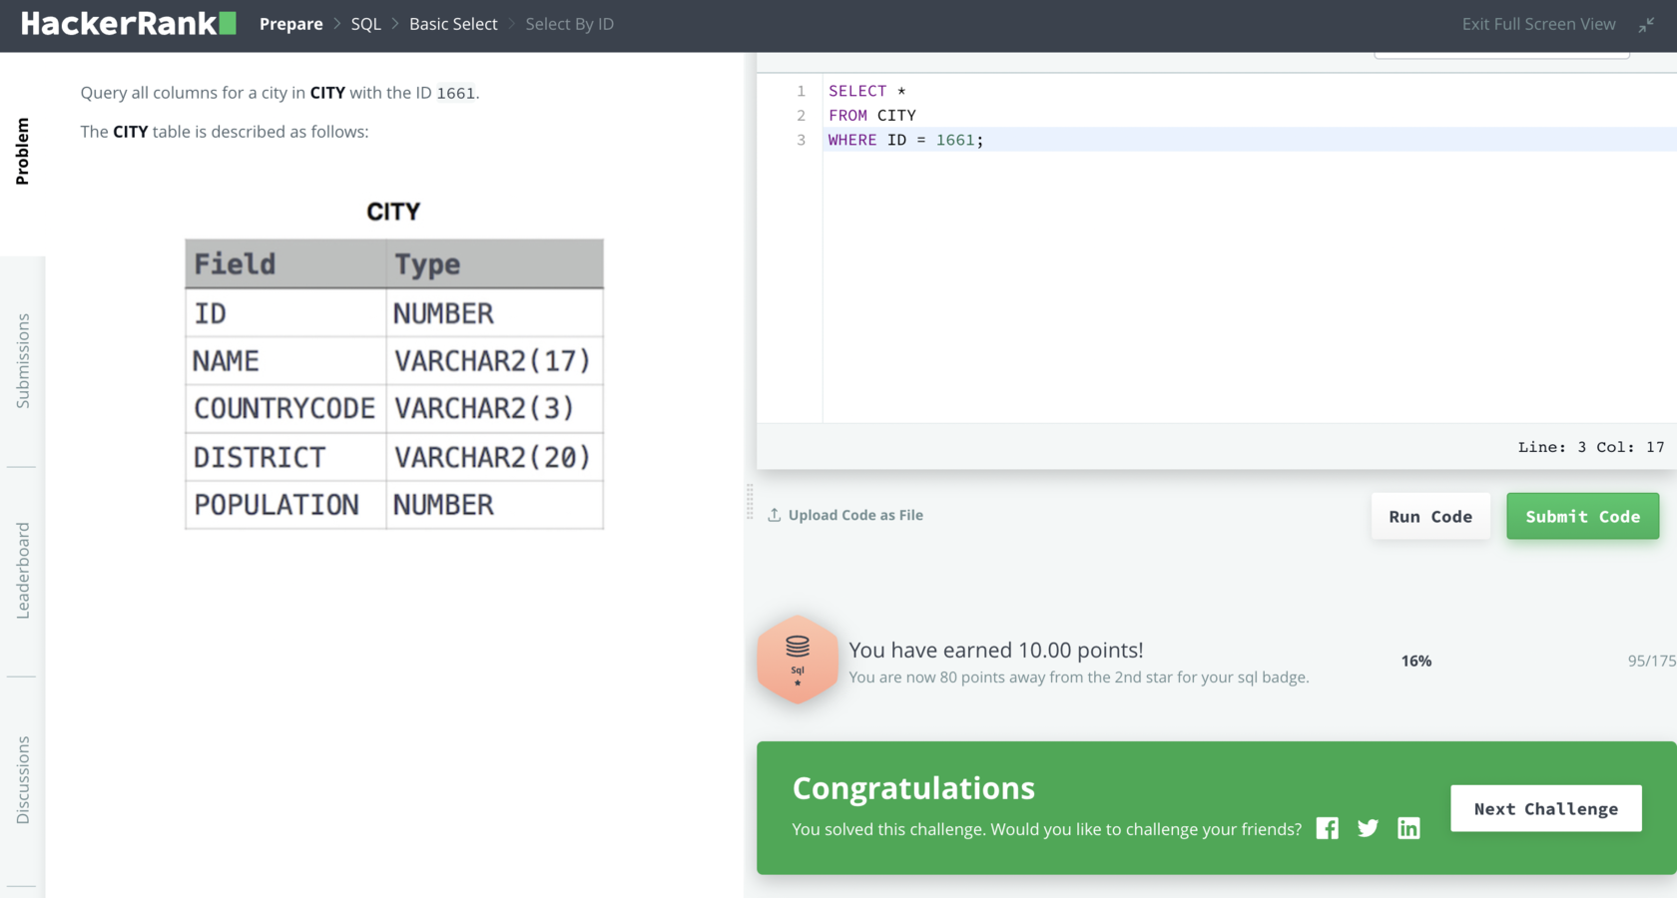Open the Submissions side tab
Viewport: 1677px width, 898px height.
click(x=23, y=361)
